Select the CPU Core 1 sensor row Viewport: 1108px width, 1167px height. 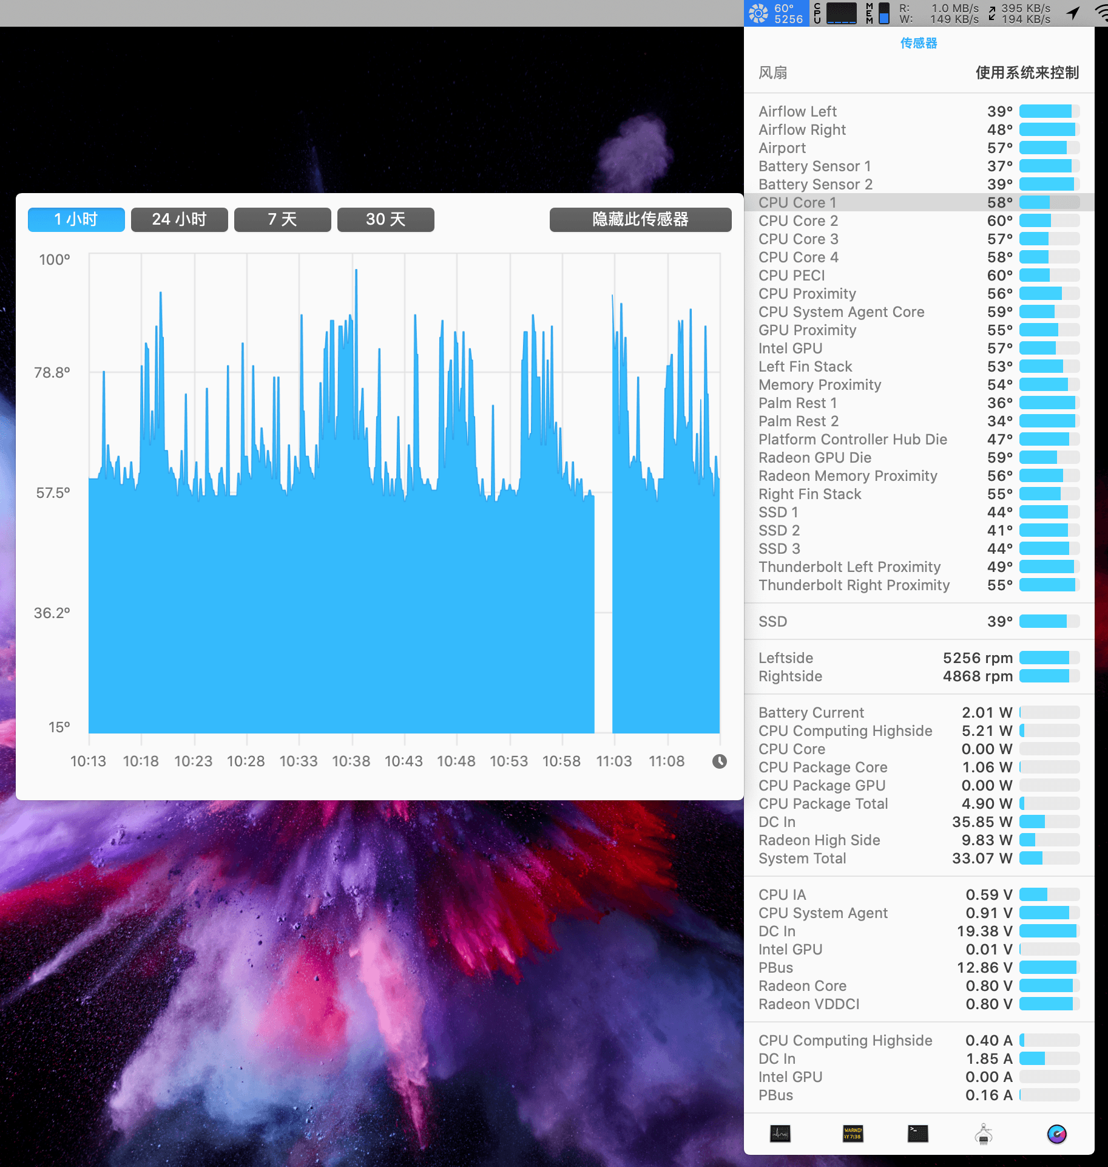click(919, 202)
